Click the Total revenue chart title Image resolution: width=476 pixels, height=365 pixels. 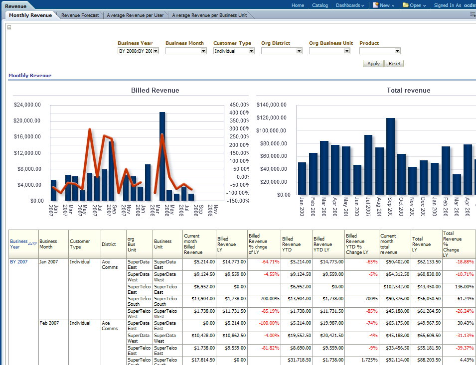(408, 90)
